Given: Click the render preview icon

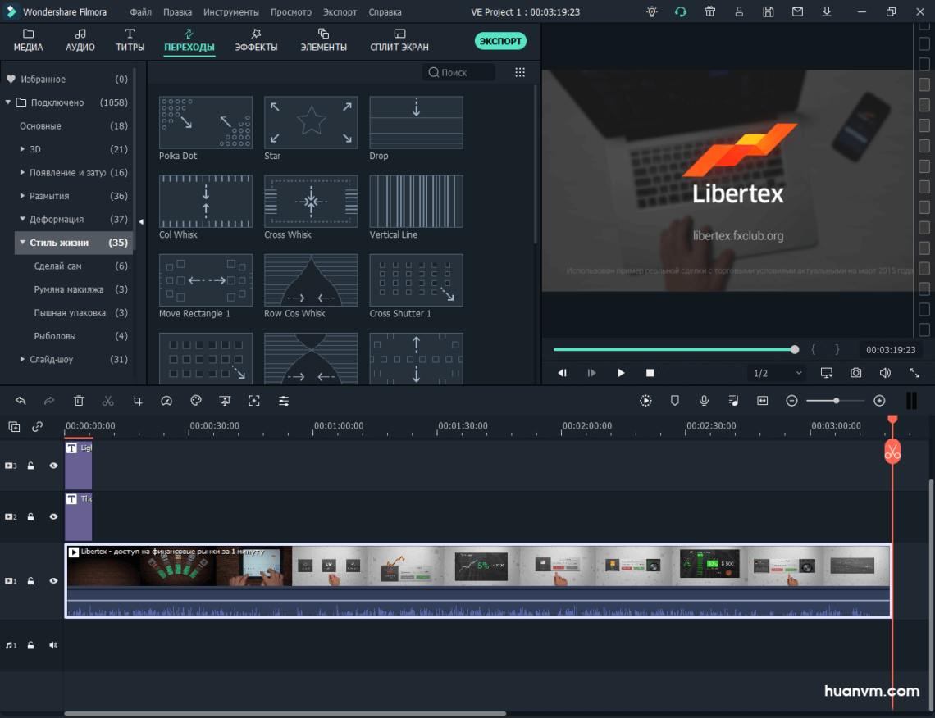Looking at the screenshot, I should click(645, 401).
